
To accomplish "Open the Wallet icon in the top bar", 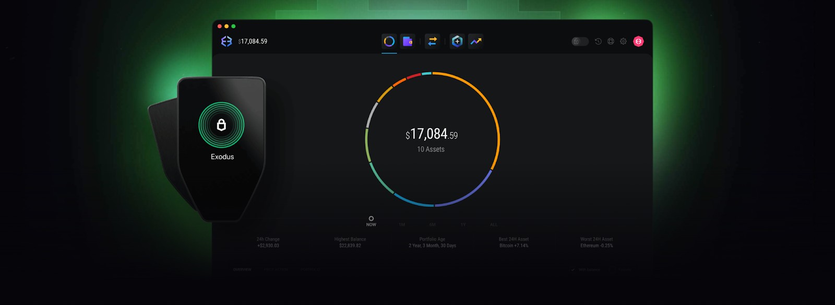I will tap(408, 41).
